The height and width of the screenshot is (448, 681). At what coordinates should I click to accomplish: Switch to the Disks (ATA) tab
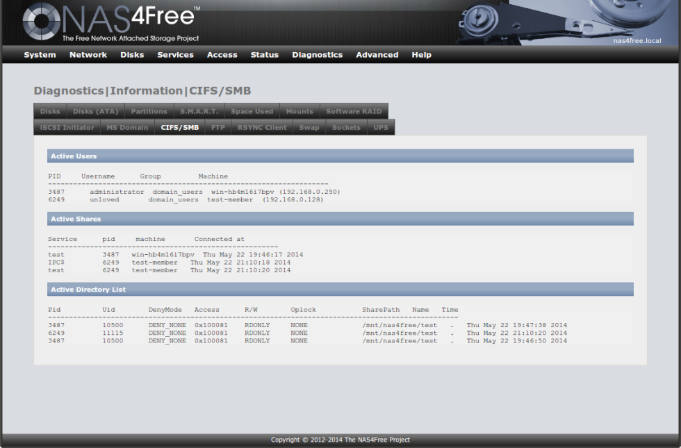click(x=96, y=110)
